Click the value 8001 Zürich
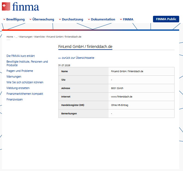The height and width of the screenshot is (171, 183). coord(117,88)
